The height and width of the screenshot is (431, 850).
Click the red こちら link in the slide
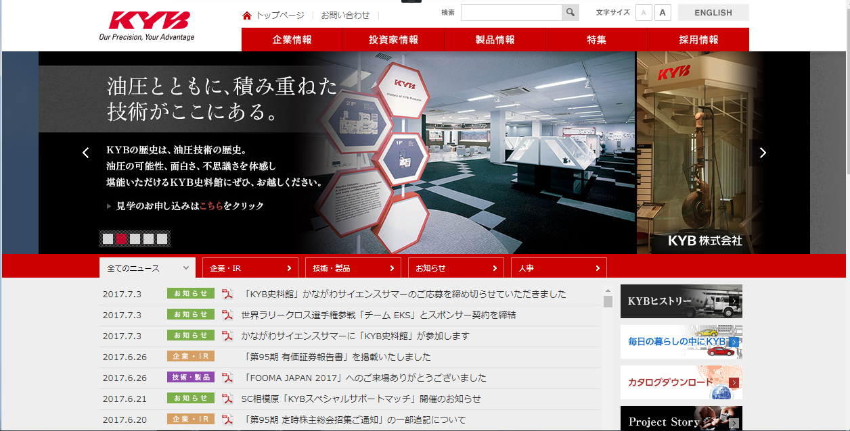[x=211, y=206]
